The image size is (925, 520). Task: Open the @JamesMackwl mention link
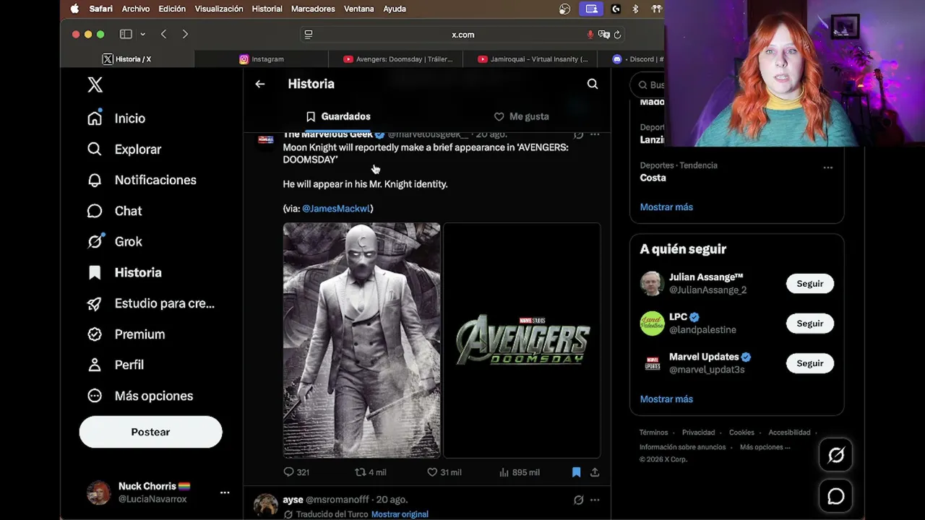click(x=336, y=209)
